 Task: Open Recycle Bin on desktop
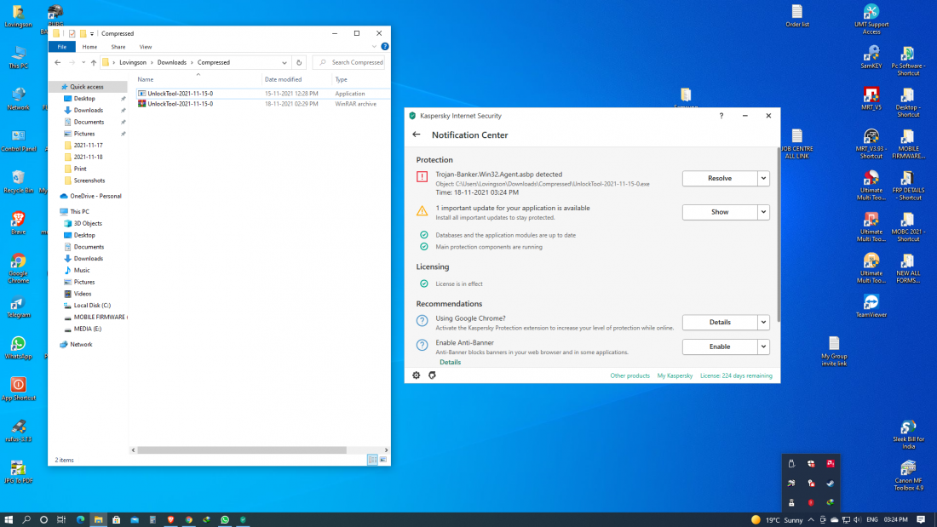pyautogui.click(x=18, y=181)
